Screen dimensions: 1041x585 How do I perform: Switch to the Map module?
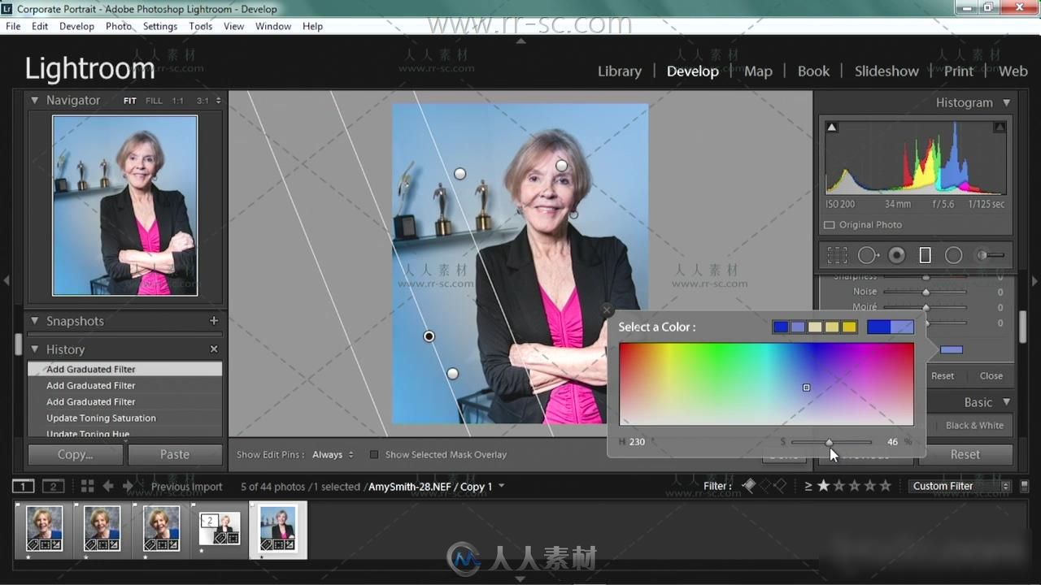(758, 71)
